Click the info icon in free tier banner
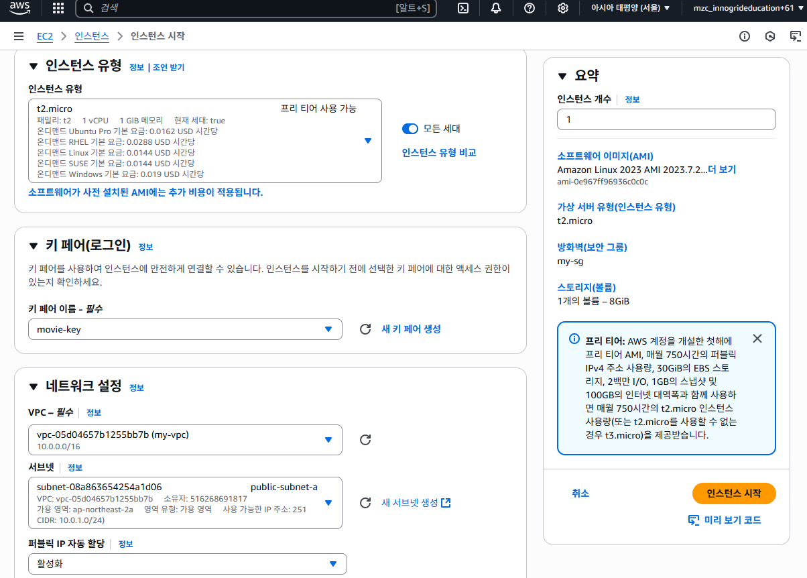The width and height of the screenshot is (807, 578). [574, 339]
